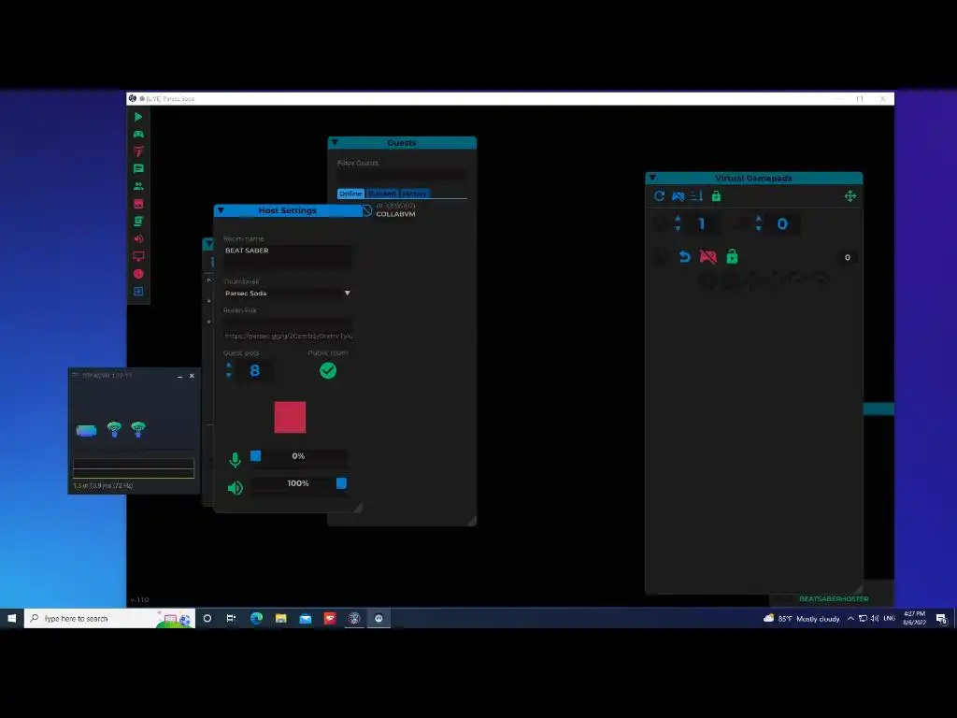Collapse the Host Settings panel
The image size is (957, 718).
tap(221, 210)
